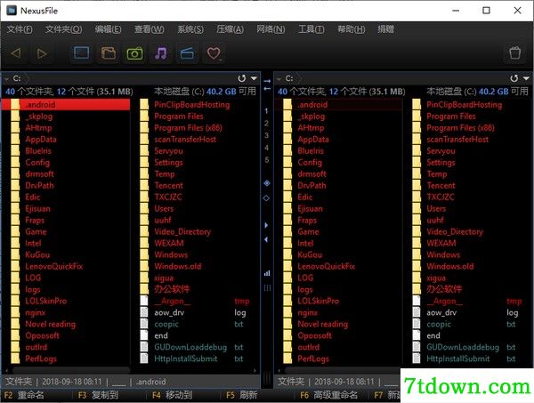The height and width of the screenshot is (403, 534).
Task: Click F3 复制到 function button
Action: (x=98, y=395)
